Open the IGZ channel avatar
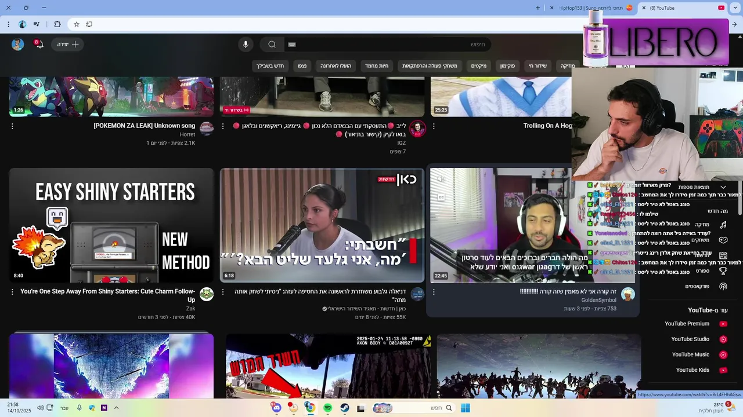743x417 pixels. [x=417, y=129]
